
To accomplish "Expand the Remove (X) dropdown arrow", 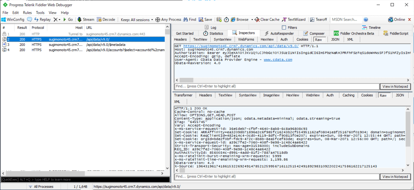I will [59, 20].
